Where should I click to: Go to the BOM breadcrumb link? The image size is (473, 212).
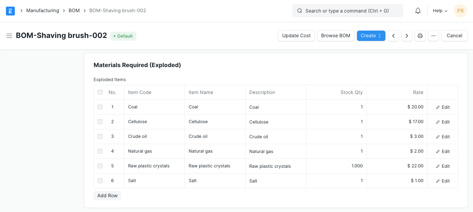pyautogui.click(x=74, y=11)
